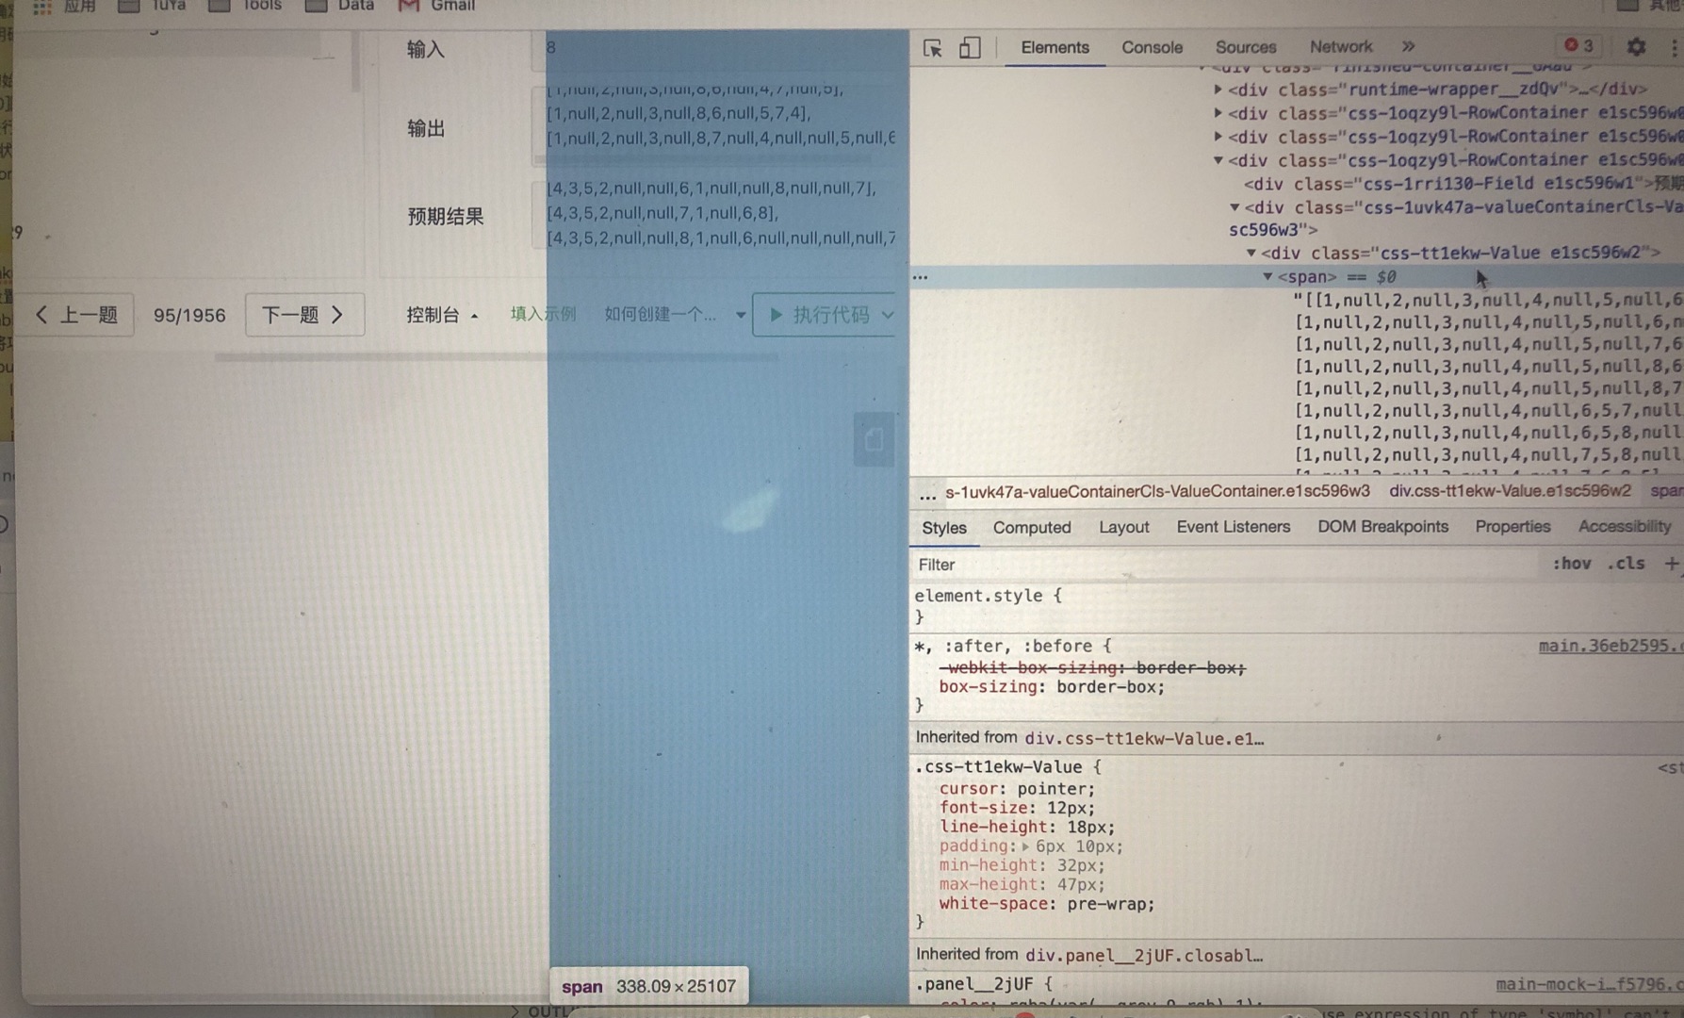Viewport: 1684px width, 1018px height.
Task: Expand the runtime-wrapper div node
Action: click(1218, 90)
